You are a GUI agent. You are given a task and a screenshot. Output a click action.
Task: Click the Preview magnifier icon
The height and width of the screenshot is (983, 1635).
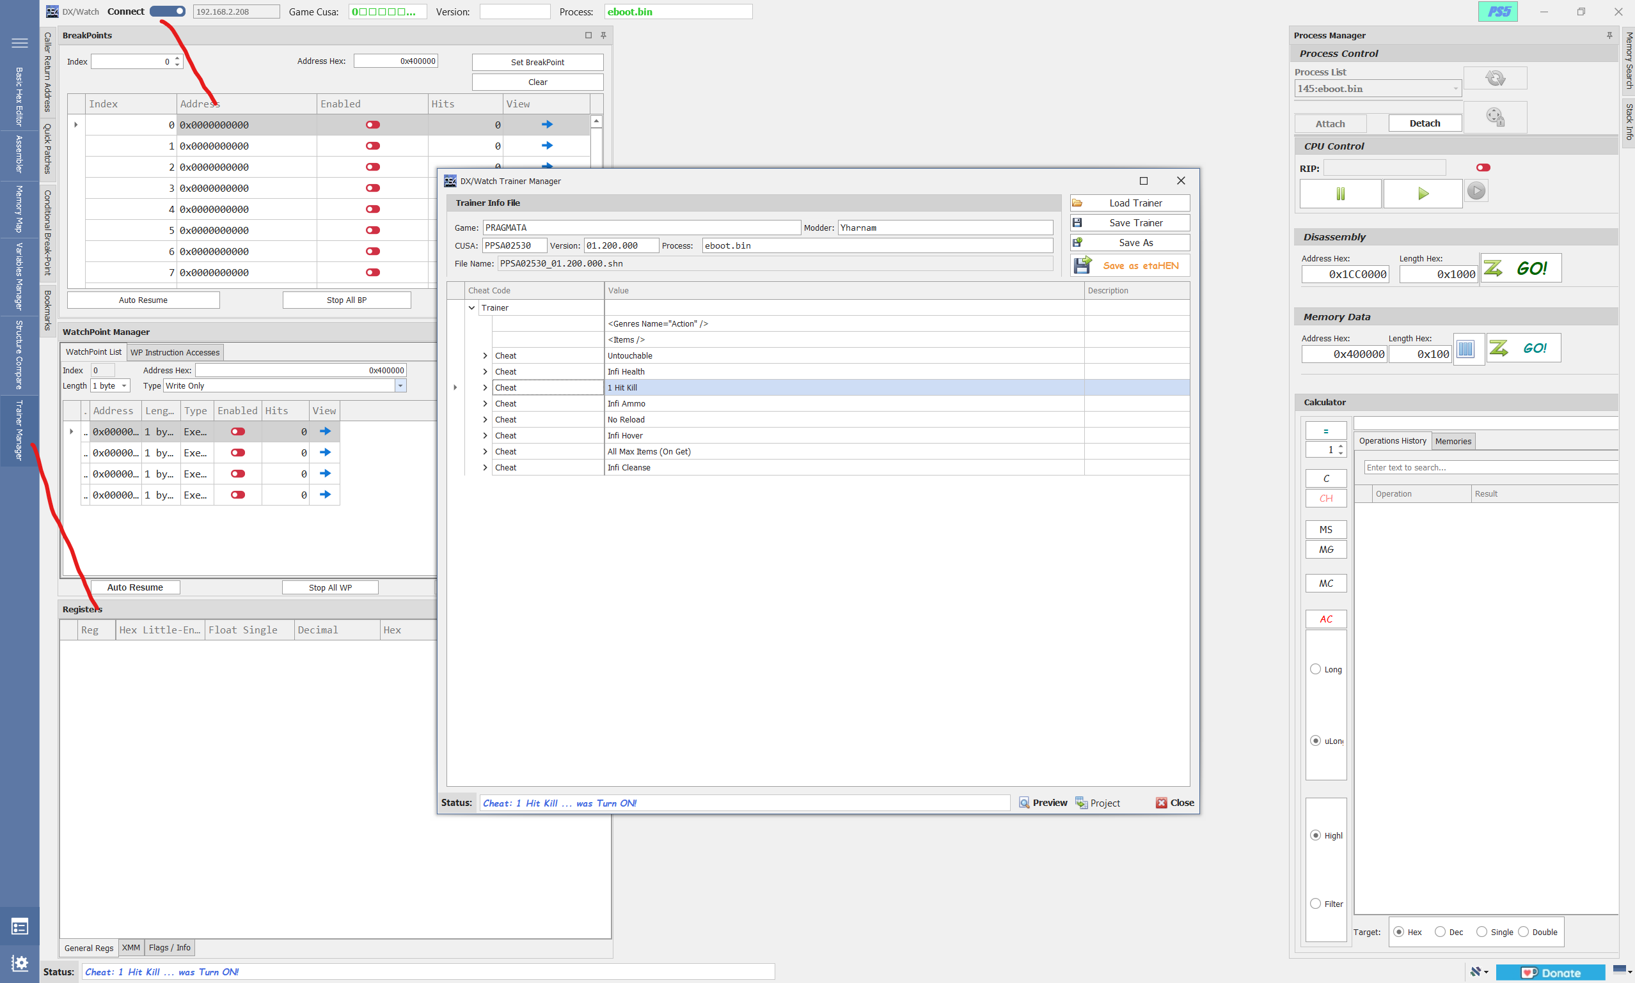tap(1024, 803)
